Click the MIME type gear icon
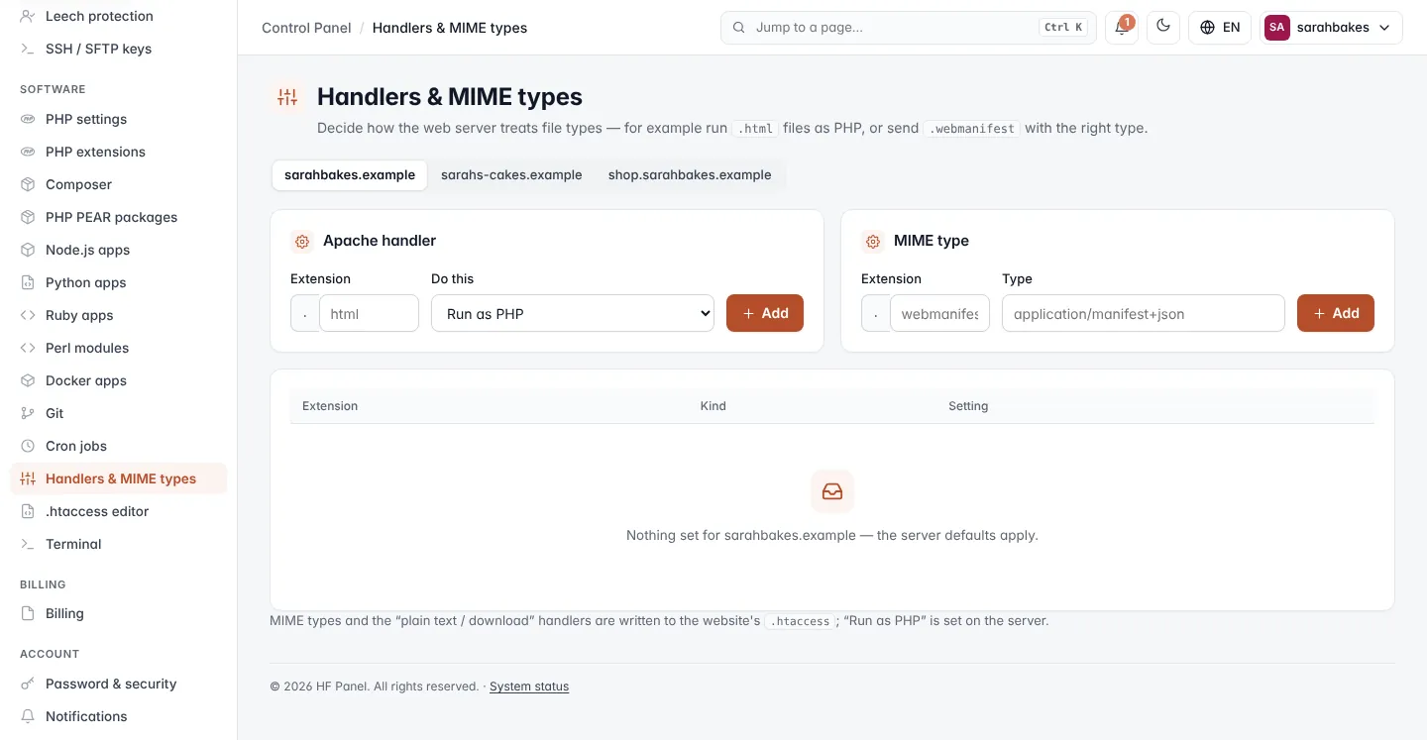This screenshot has width=1427, height=740. [x=873, y=241]
